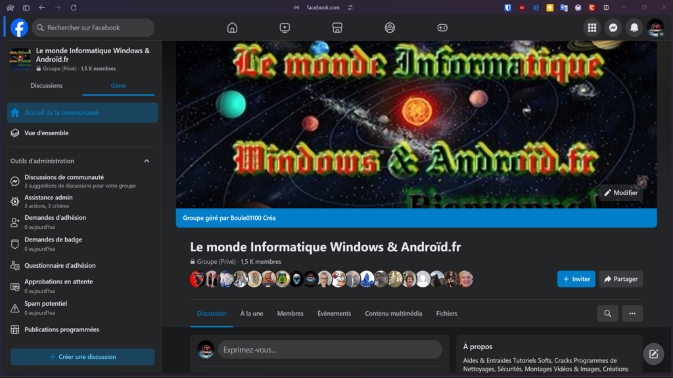Open the Groups icon in top navigation
Viewport: 673px width, 378px height.
(390, 28)
